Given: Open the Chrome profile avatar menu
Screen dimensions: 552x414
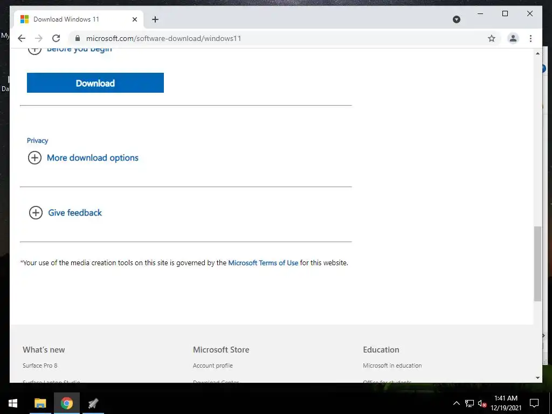Looking at the screenshot, I should coord(513,38).
